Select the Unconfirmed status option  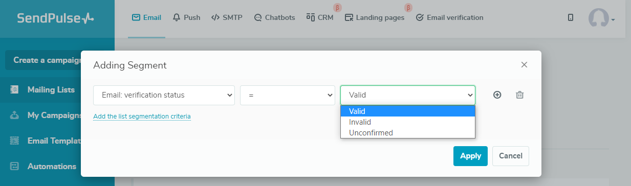click(408, 133)
